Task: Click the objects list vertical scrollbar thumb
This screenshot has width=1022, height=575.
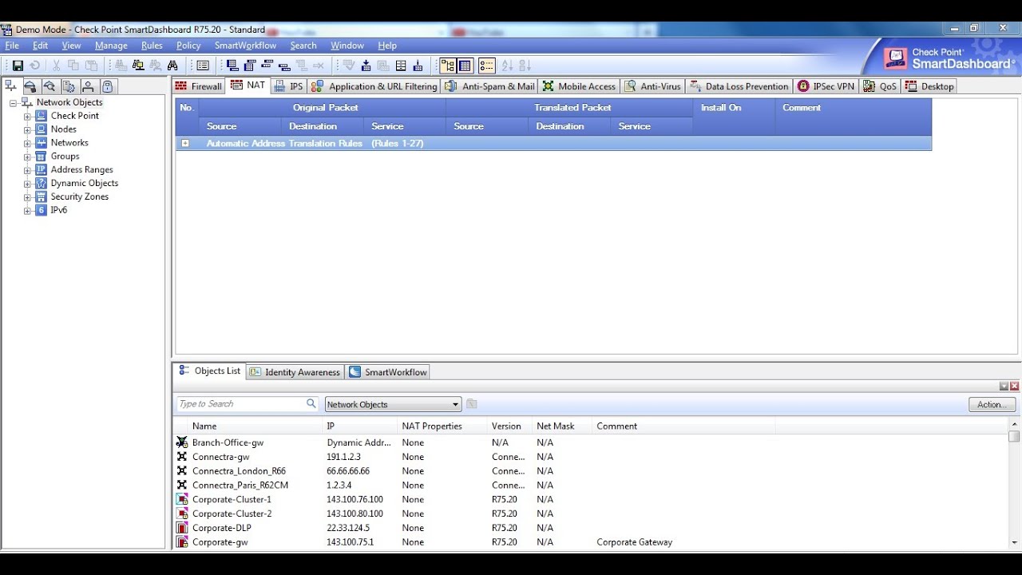Action: [x=1014, y=436]
